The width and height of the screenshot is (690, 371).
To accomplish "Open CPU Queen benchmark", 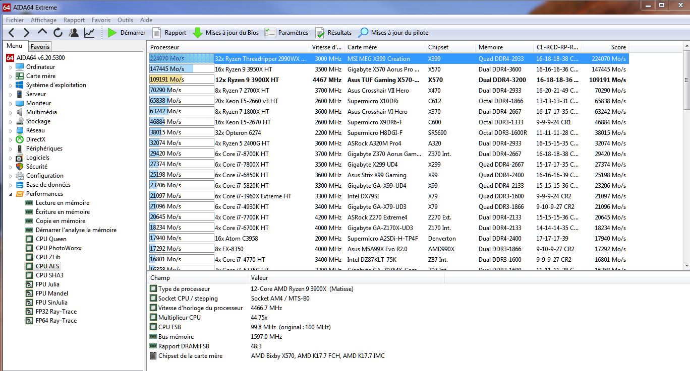I will coord(51,239).
